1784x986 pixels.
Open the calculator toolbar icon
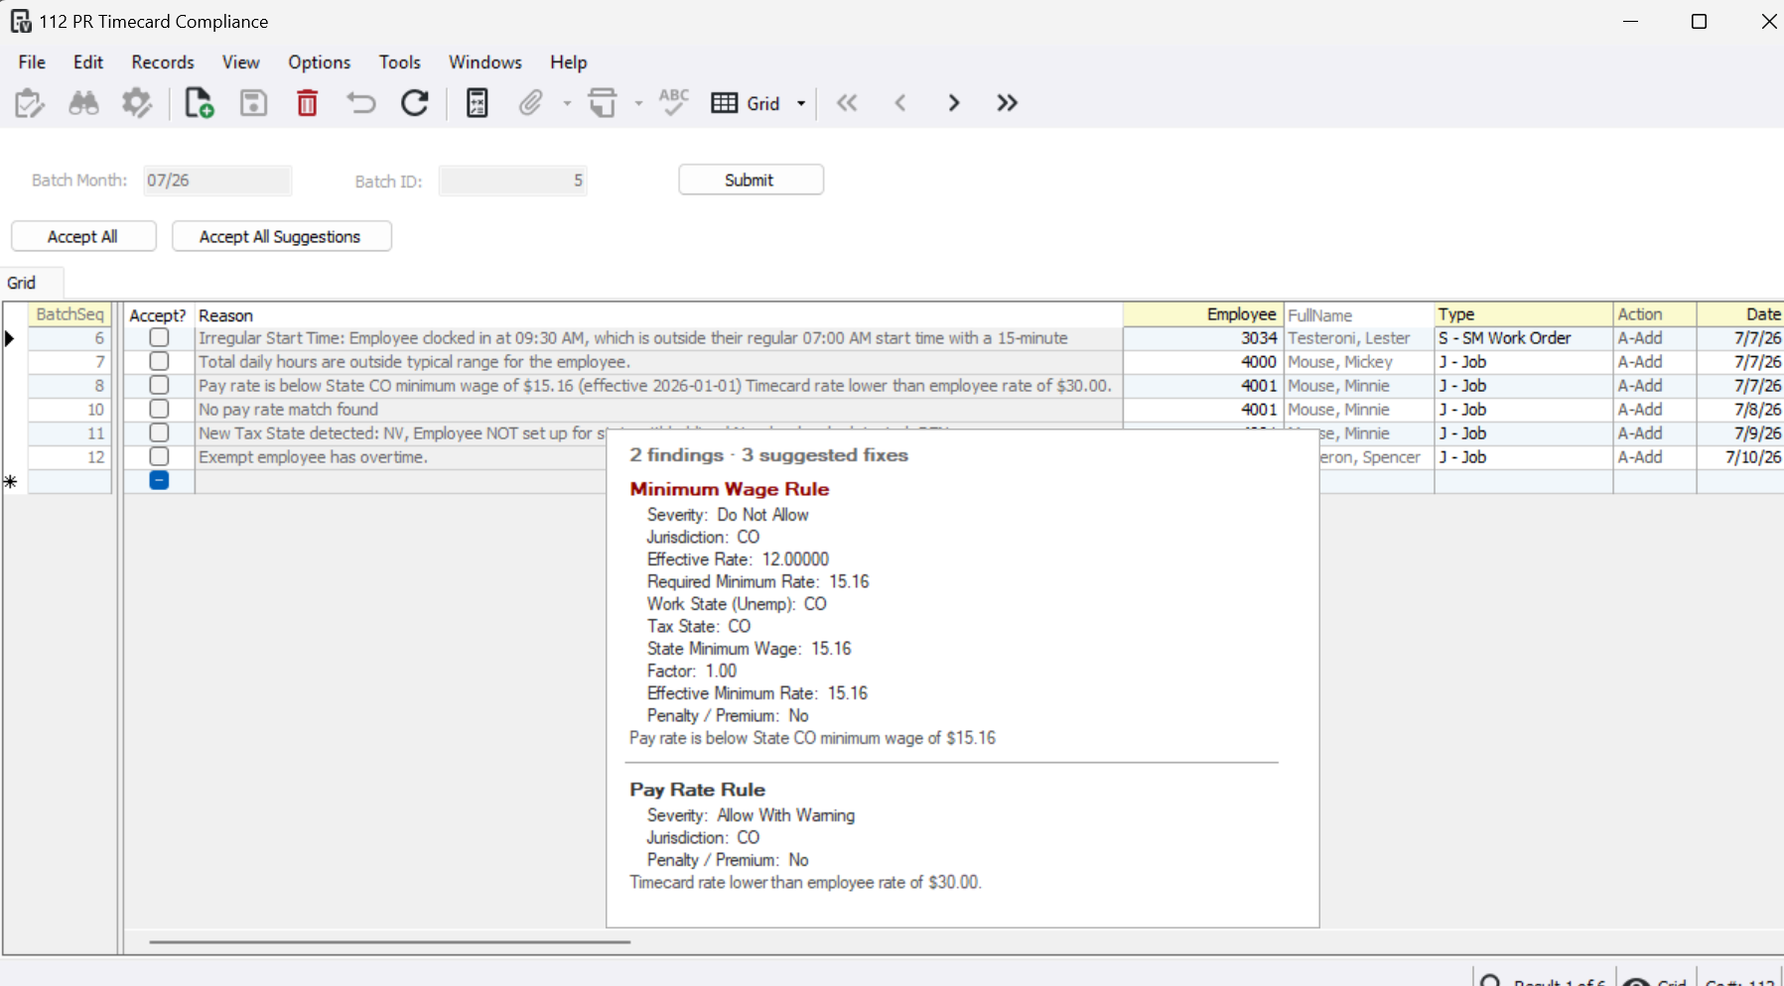point(478,103)
